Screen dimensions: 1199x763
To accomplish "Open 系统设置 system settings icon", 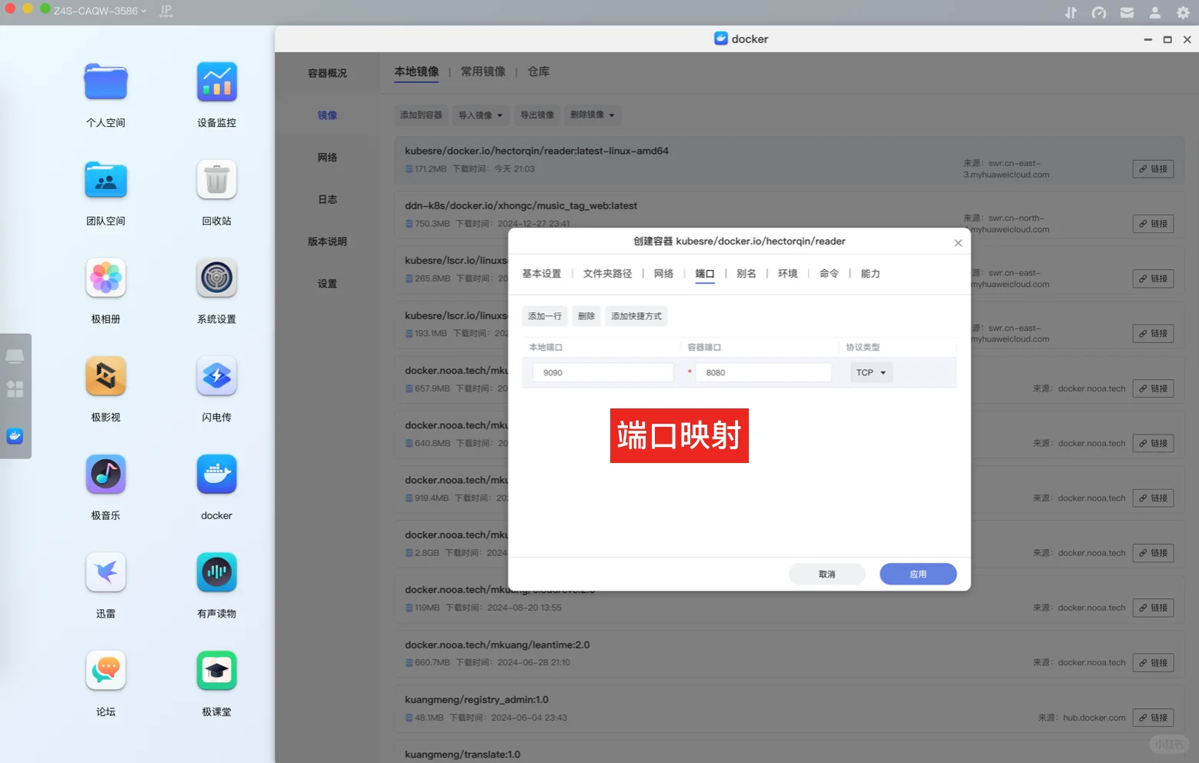I will [x=216, y=278].
